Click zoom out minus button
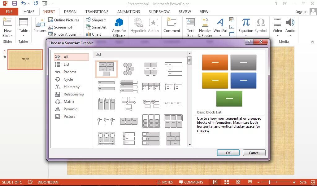Image resolution: width=317 pixels, height=186 pixels. click(x=258, y=182)
